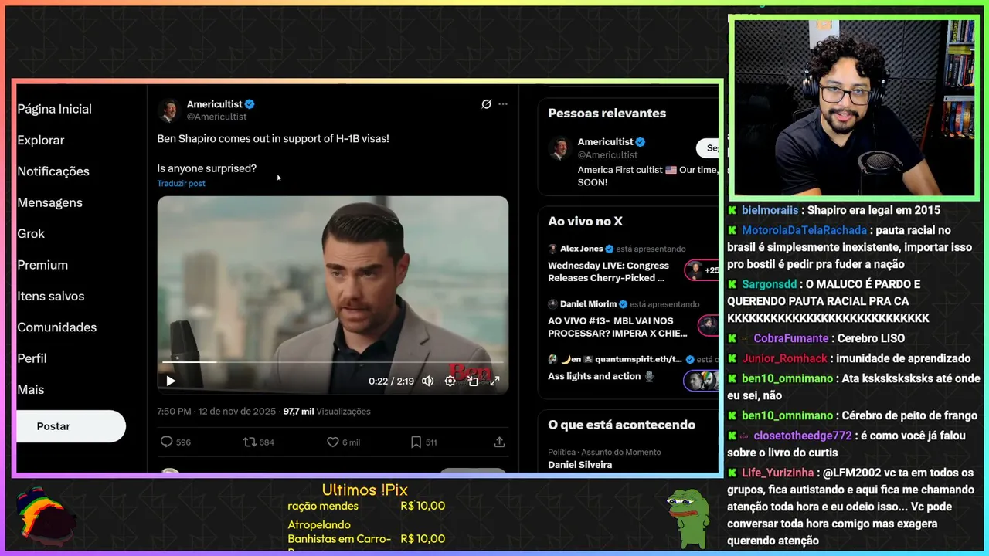Image resolution: width=989 pixels, height=556 pixels.
Task: Click Americultist avatar in Pessoas relevantes
Action: coord(559,148)
